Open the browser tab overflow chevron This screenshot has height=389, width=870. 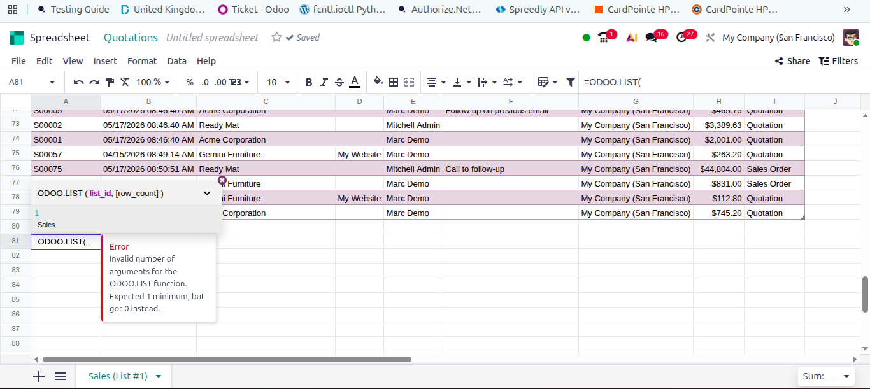[x=846, y=10]
